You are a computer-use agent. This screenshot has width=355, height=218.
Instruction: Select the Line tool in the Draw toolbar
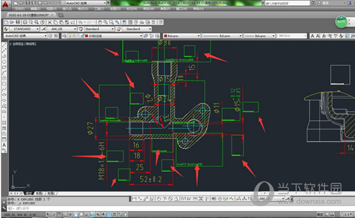pos(4,44)
